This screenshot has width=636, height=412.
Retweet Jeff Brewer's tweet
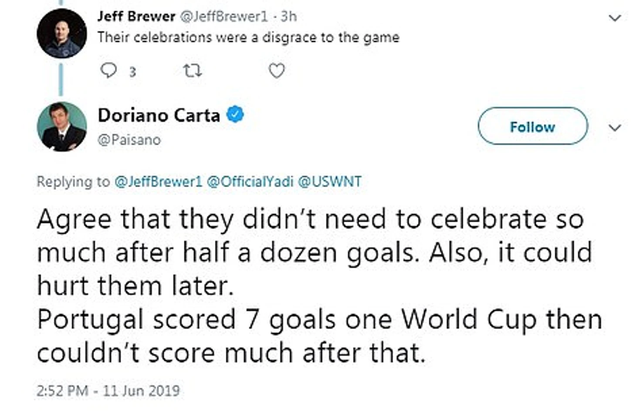(192, 70)
